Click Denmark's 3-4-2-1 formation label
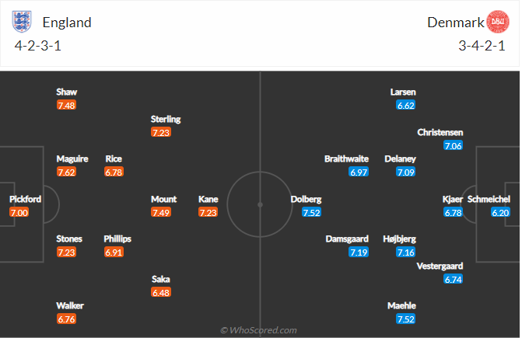 coord(482,45)
